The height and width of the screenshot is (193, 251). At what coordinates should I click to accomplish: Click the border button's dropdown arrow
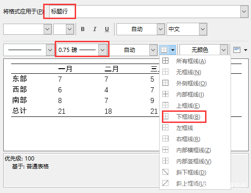pos(173,50)
